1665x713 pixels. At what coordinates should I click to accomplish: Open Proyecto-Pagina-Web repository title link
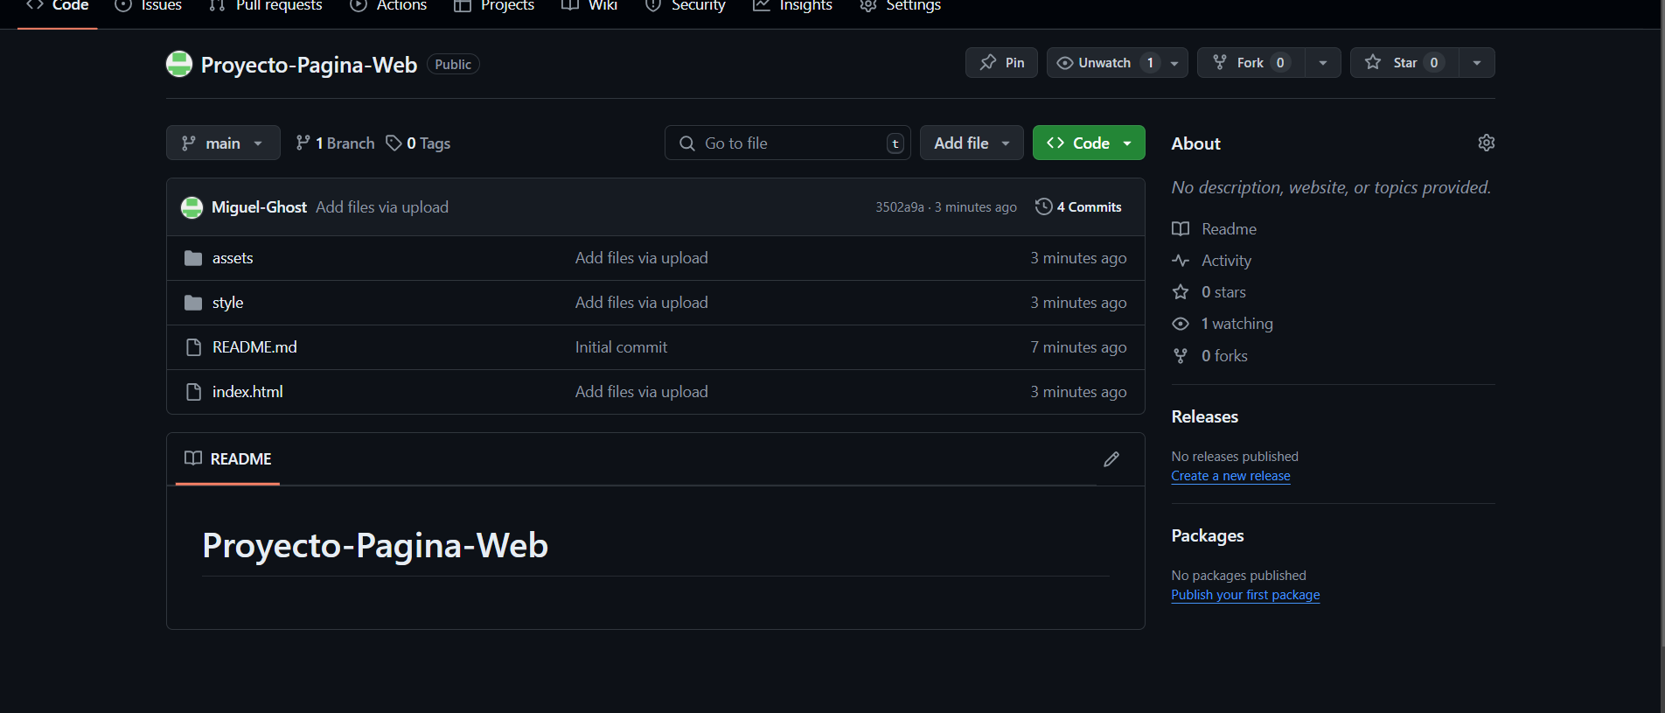[x=309, y=65]
